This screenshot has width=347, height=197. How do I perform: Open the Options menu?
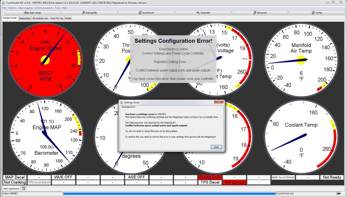[x=12, y=8]
